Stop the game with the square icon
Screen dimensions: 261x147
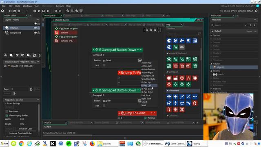pyautogui.click(x=44, y=11)
